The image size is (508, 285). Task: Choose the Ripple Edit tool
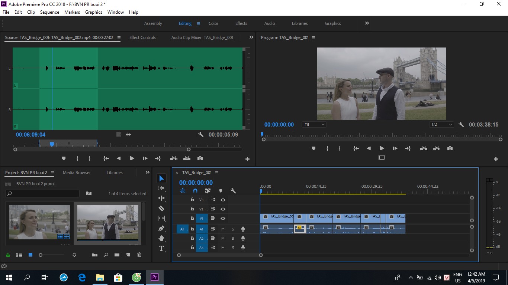click(161, 198)
